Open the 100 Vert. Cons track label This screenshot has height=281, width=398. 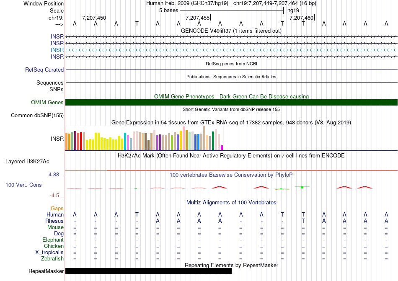coord(23,185)
